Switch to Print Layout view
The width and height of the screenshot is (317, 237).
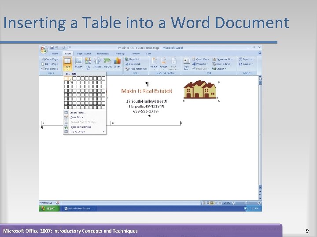[x=204, y=203]
